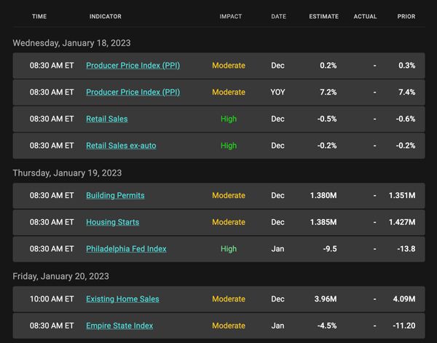Click the -13.8 prior value for Philadelphia Fed
437x343 pixels.
click(406, 249)
